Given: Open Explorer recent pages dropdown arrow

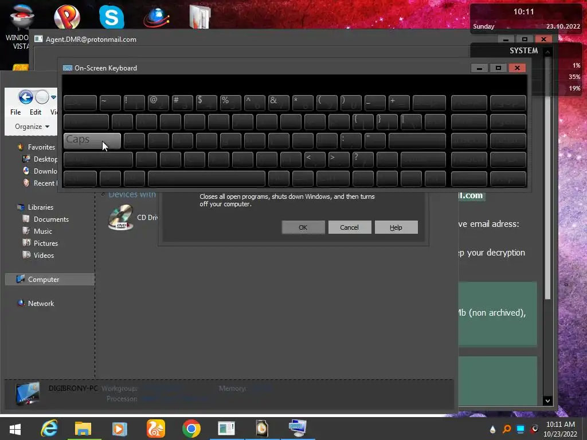Looking at the screenshot, I should tap(53, 97).
